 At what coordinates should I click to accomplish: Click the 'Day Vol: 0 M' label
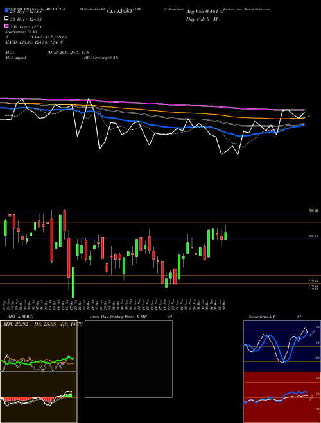(x=202, y=19)
